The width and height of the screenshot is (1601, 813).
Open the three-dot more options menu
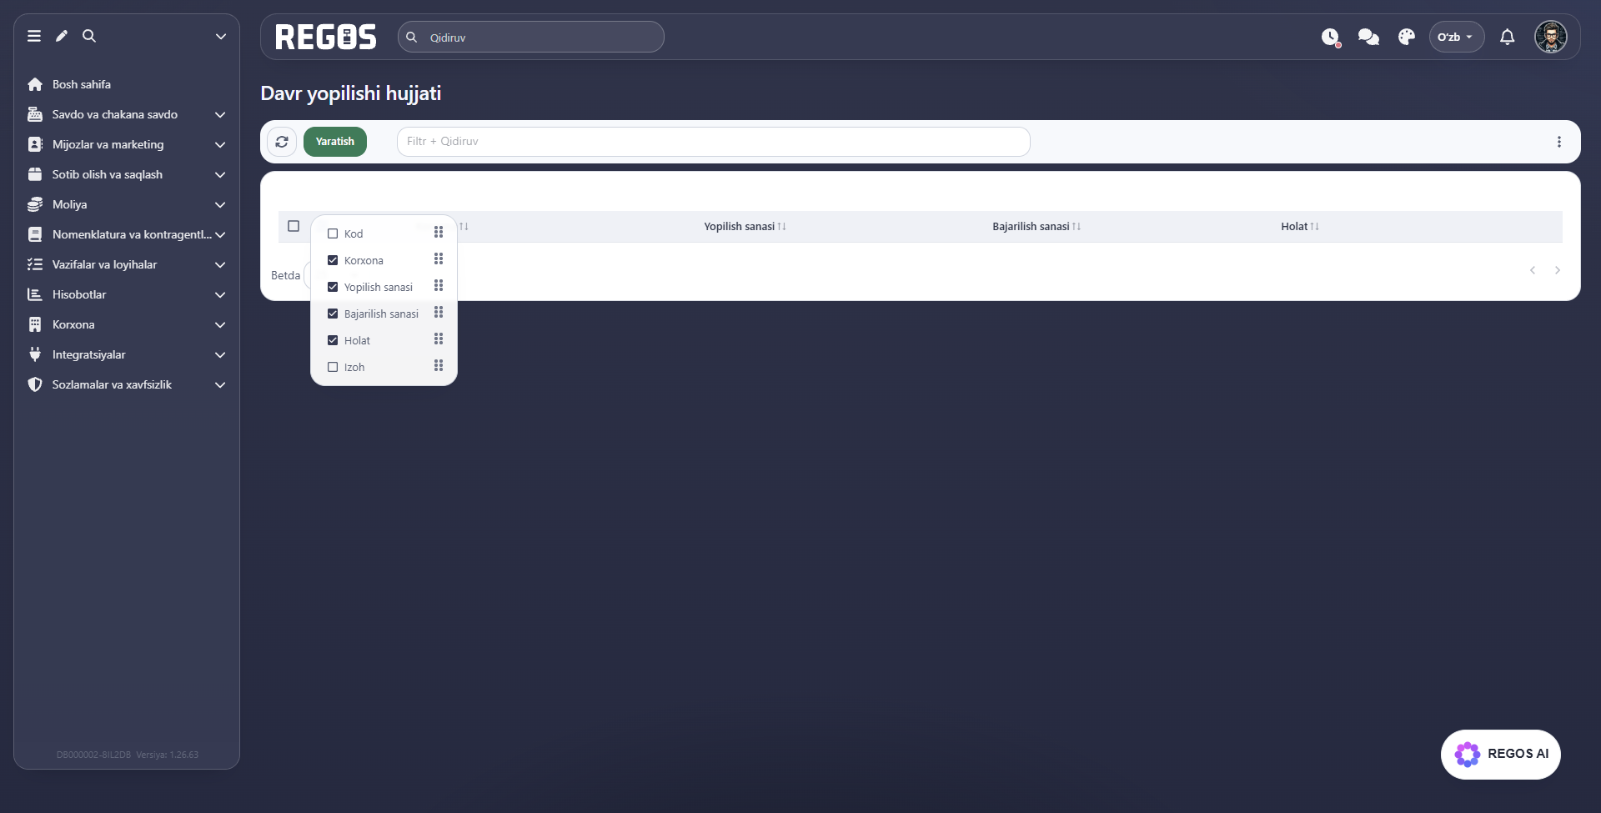coord(1558,142)
